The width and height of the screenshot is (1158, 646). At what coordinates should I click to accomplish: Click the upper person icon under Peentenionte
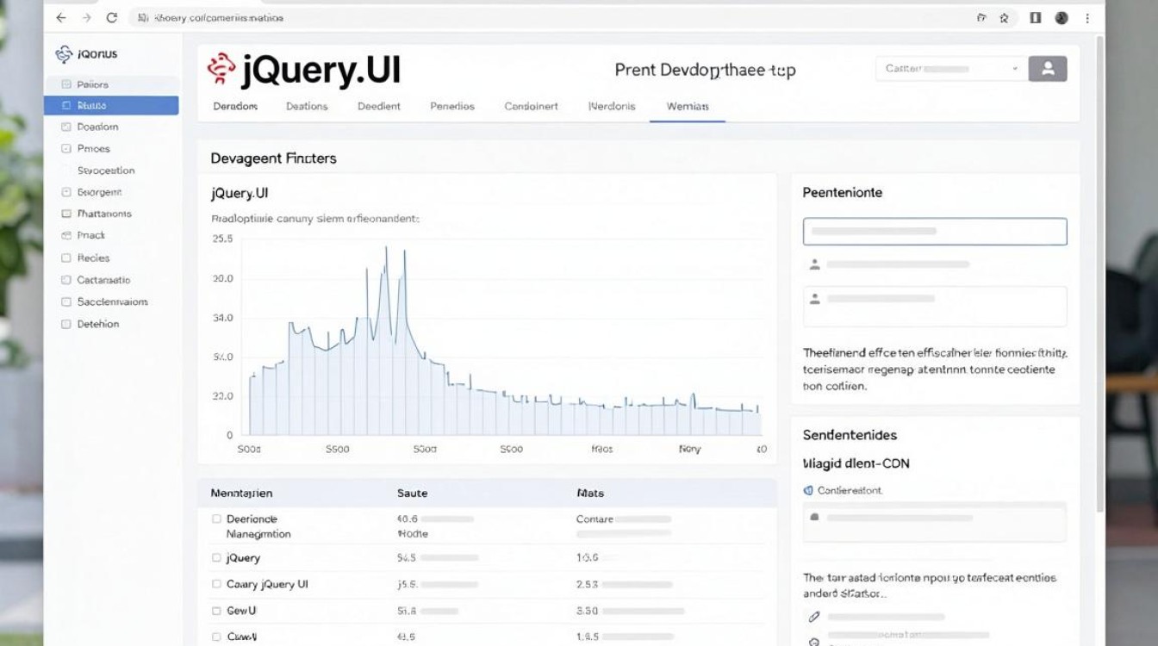pyautogui.click(x=814, y=264)
